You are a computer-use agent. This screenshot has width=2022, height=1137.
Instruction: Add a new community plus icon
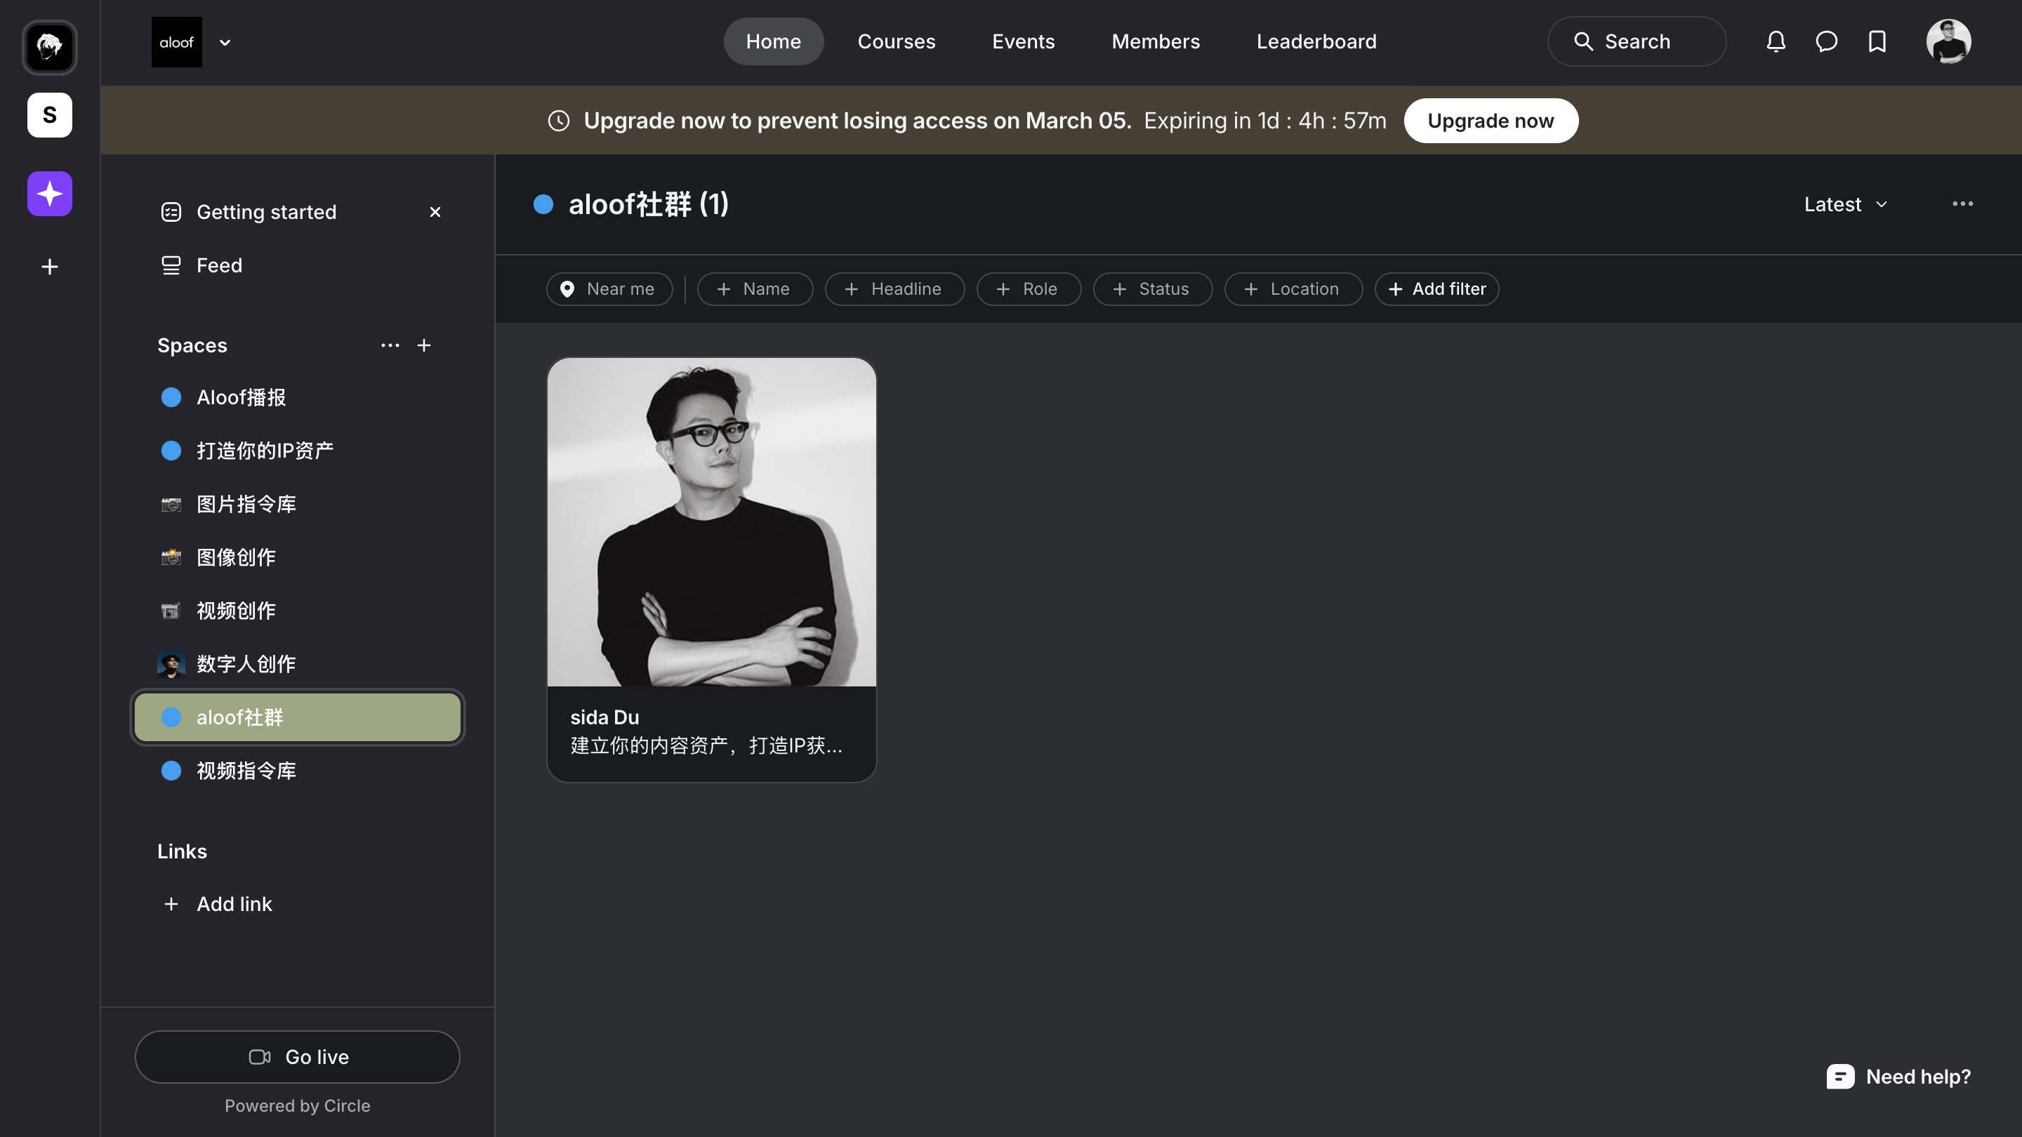[x=49, y=267]
